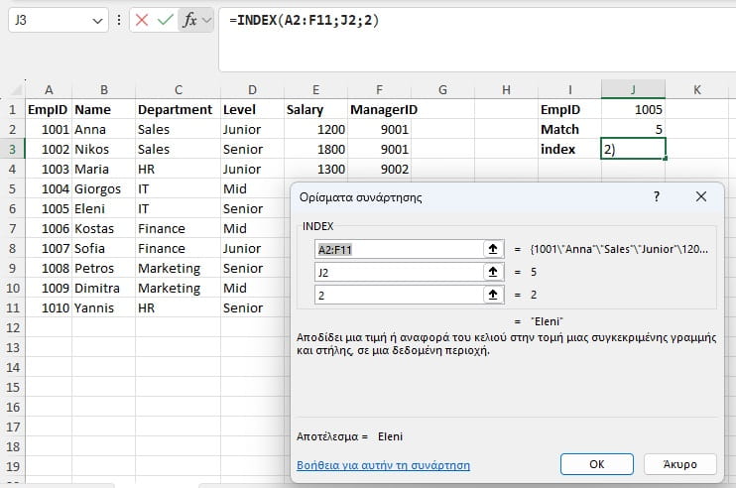Click the index label cell
The height and width of the screenshot is (488, 736).
(569, 149)
